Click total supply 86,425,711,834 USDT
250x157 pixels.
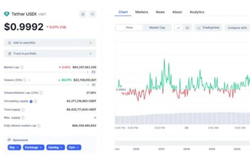click(x=81, y=110)
